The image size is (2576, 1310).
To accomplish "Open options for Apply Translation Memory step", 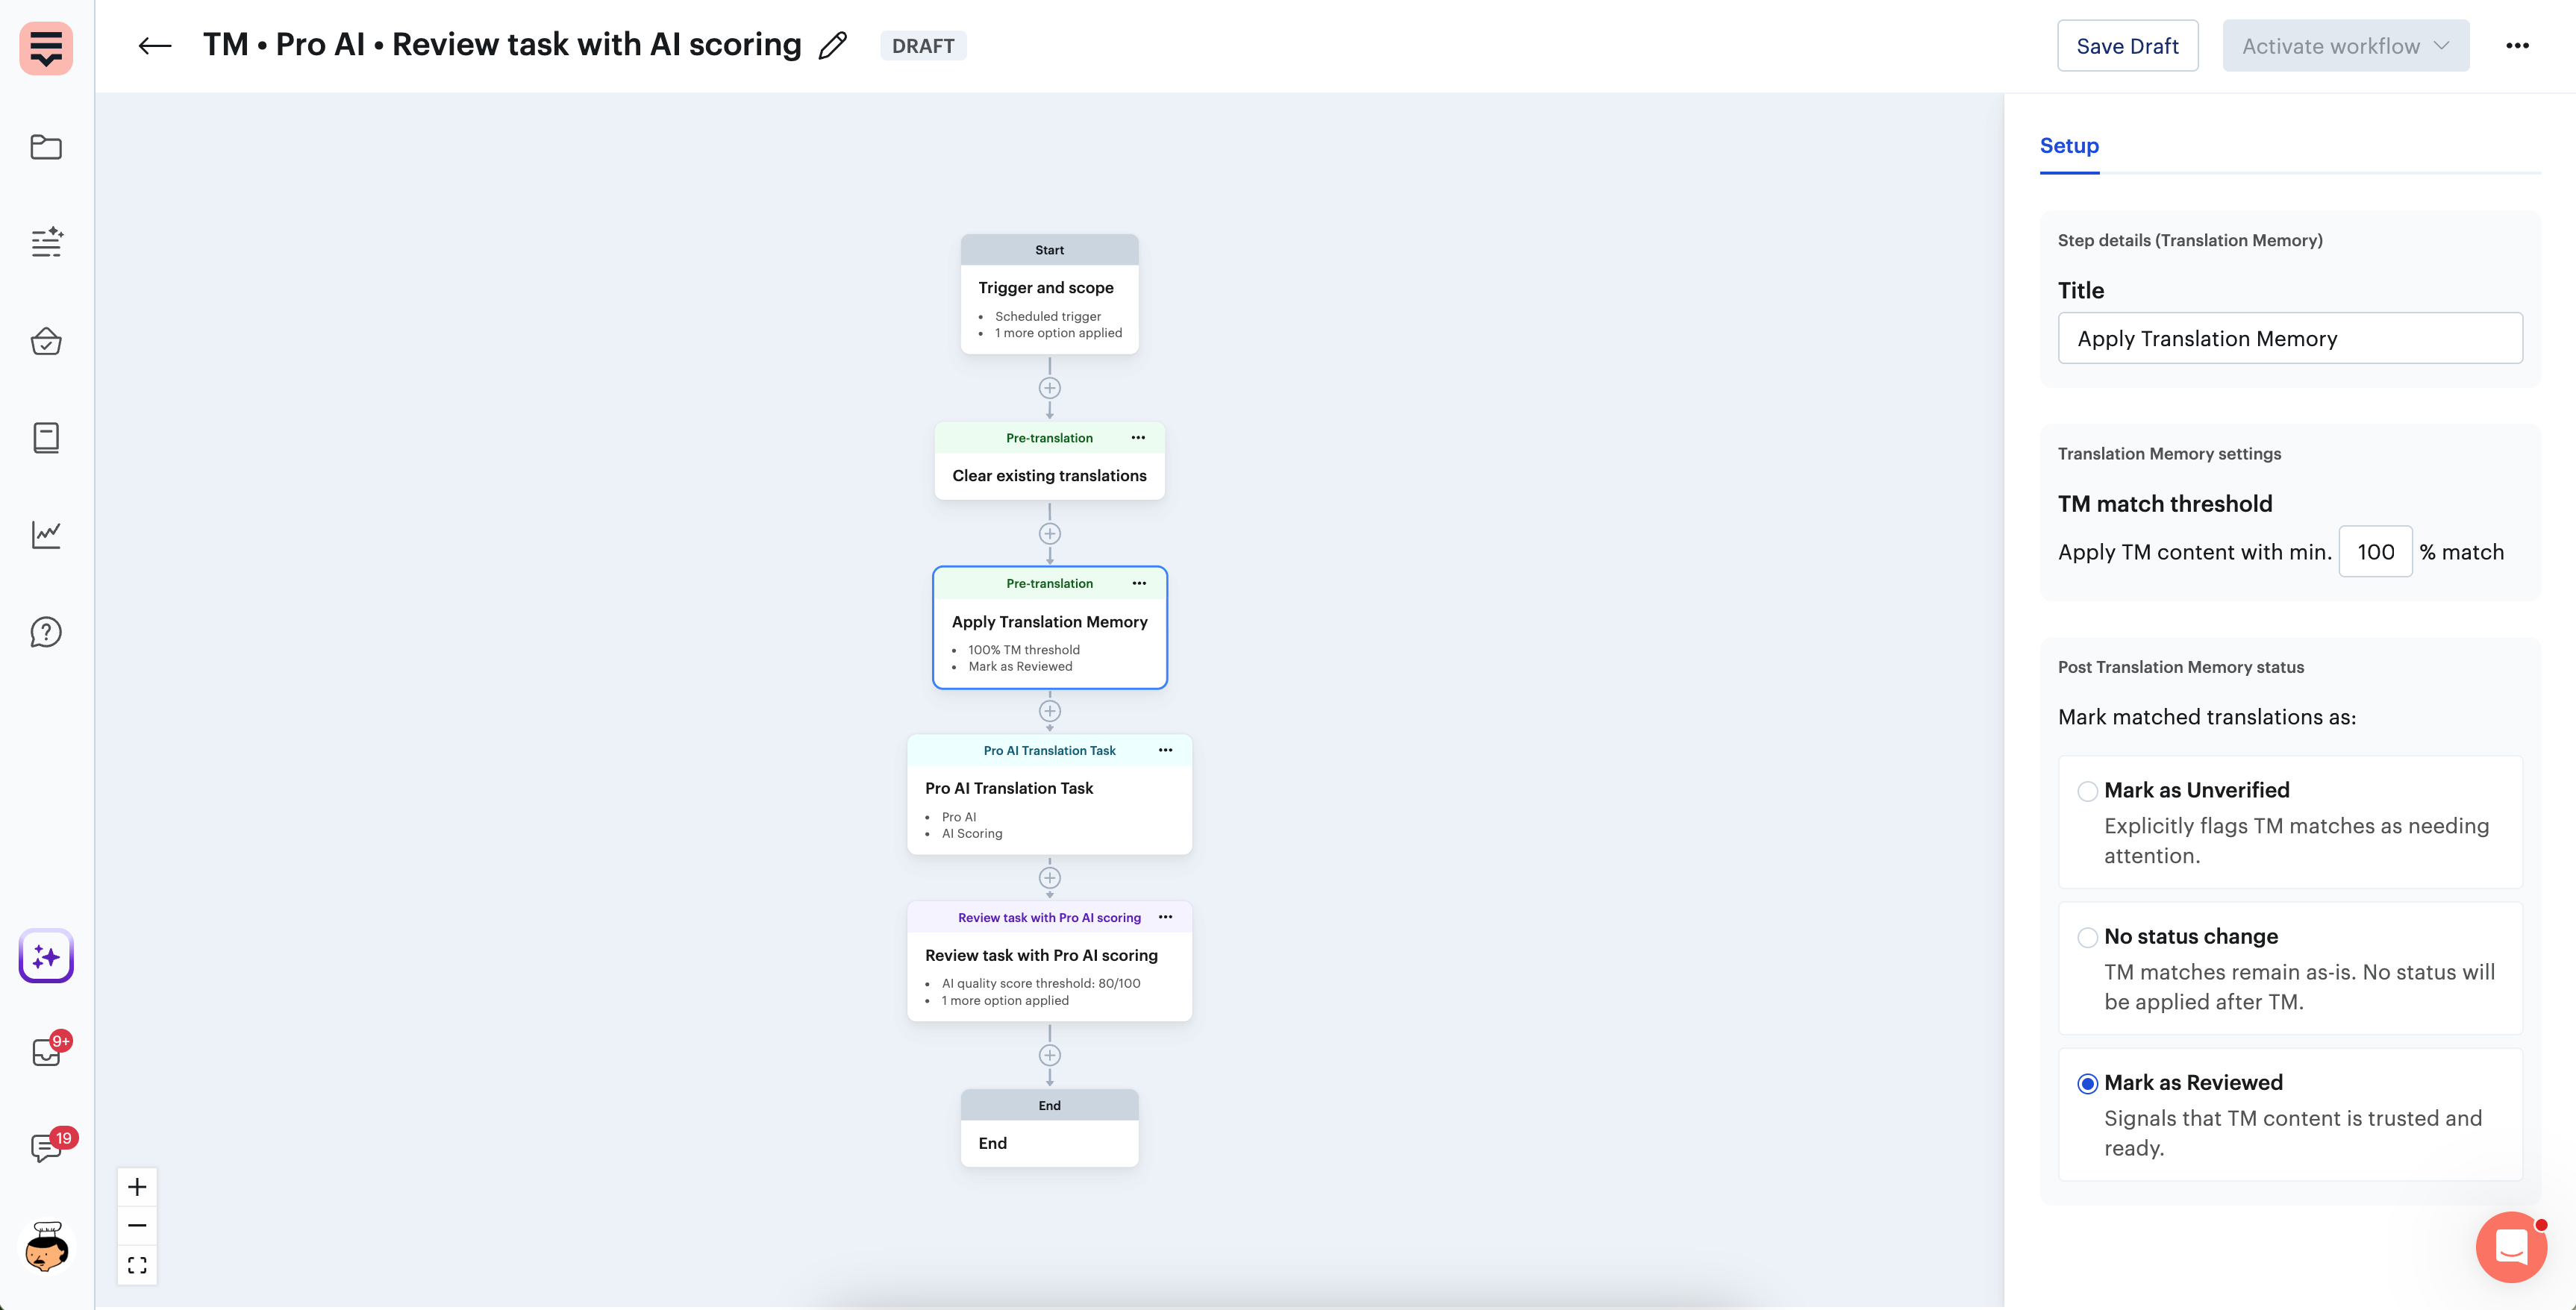I will (x=1139, y=583).
